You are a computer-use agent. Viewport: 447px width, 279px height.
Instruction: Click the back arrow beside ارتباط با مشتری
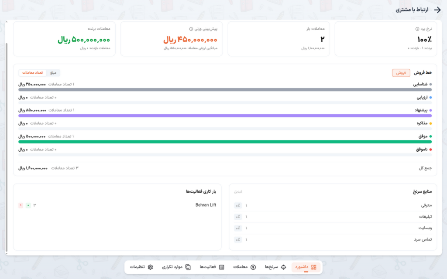point(437,10)
